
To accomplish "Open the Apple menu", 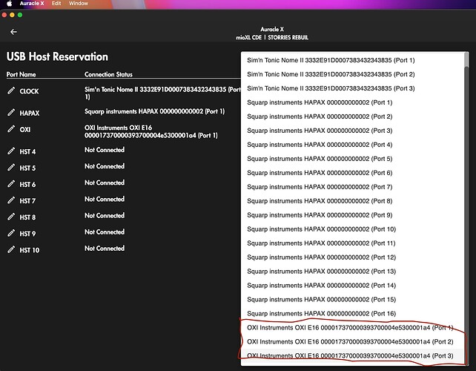I will coord(9,4).
